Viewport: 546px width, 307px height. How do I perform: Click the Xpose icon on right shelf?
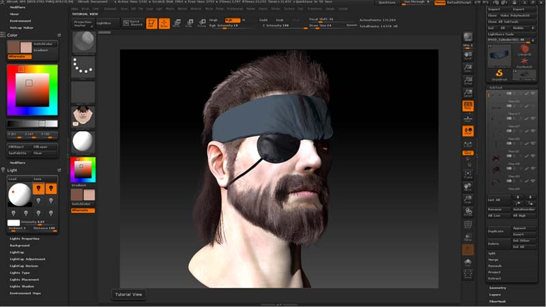tap(468, 274)
